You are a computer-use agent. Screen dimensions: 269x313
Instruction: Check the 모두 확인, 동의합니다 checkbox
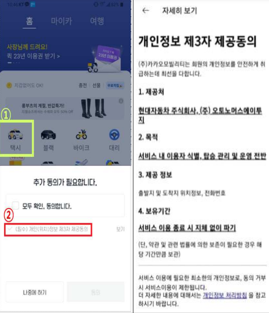(15, 205)
